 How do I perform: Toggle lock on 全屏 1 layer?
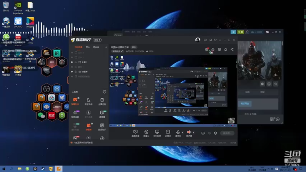tap(76, 62)
